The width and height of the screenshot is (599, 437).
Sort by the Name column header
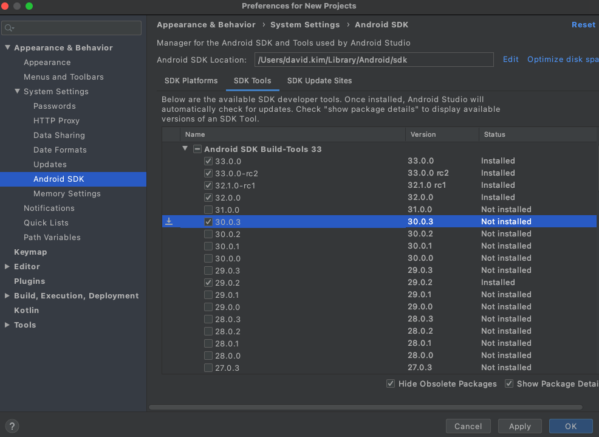pos(293,134)
